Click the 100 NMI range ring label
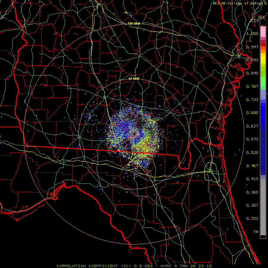Screen dimensions: 268x268 [x=134, y=24]
